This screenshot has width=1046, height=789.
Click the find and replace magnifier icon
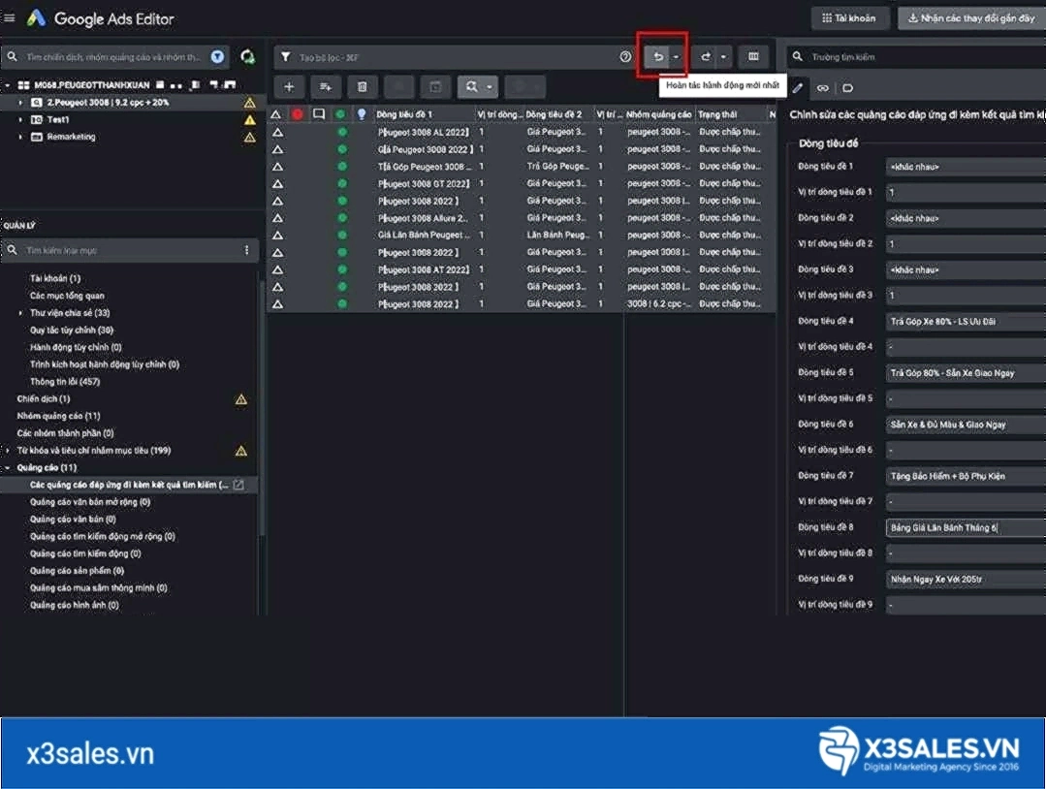pos(472,86)
